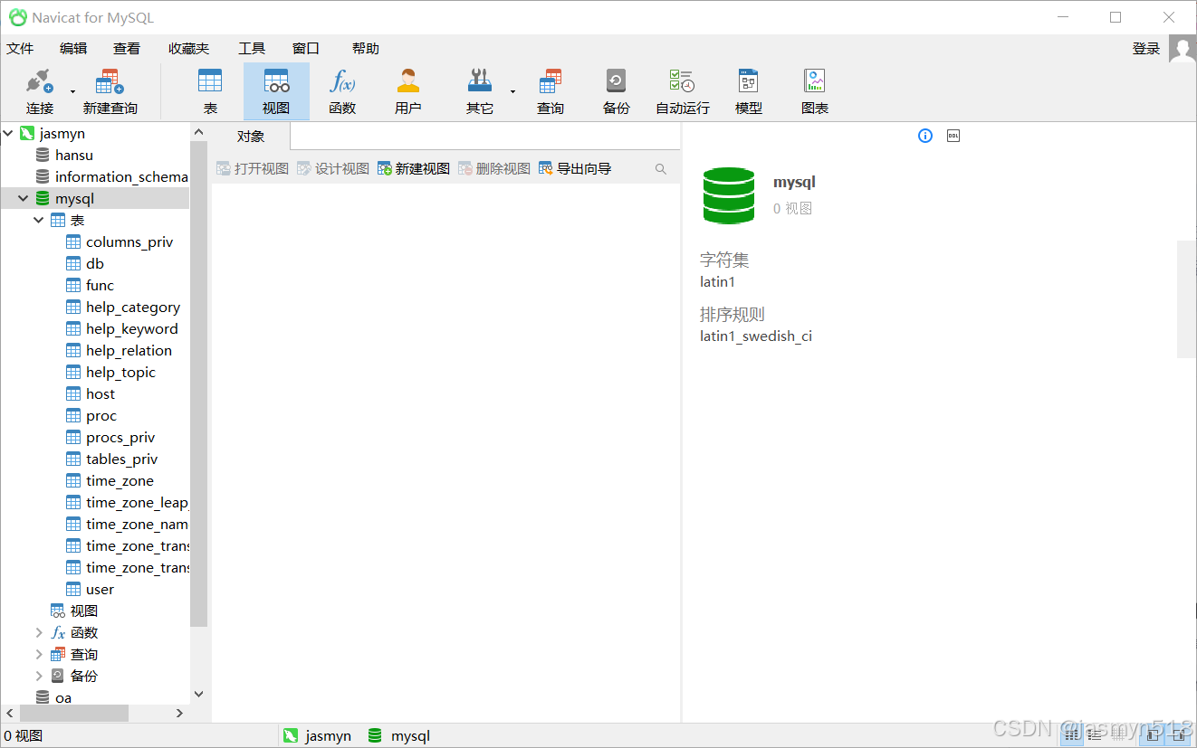
Task: Open 自动运行 (Automation) tool
Action: pos(683,91)
